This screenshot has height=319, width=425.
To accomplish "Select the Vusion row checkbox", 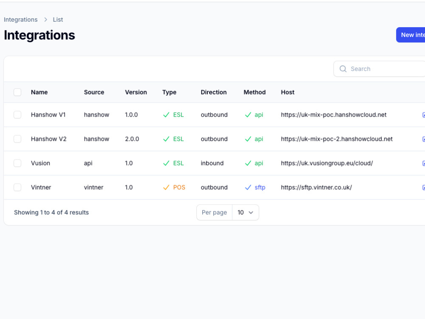I will pyautogui.click(x=17, y=163).
